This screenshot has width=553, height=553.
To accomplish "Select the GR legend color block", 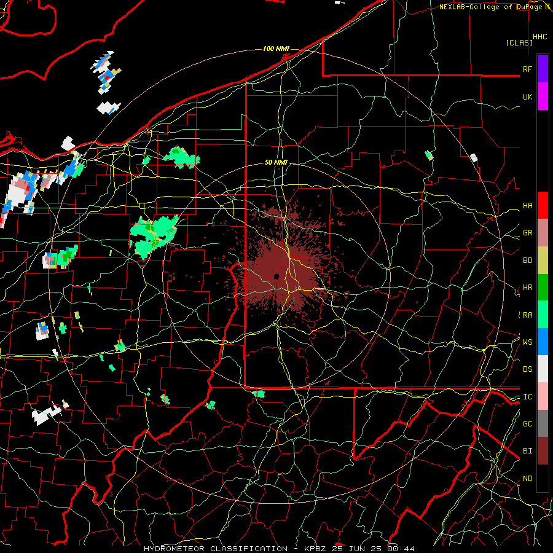I will 543,233.
